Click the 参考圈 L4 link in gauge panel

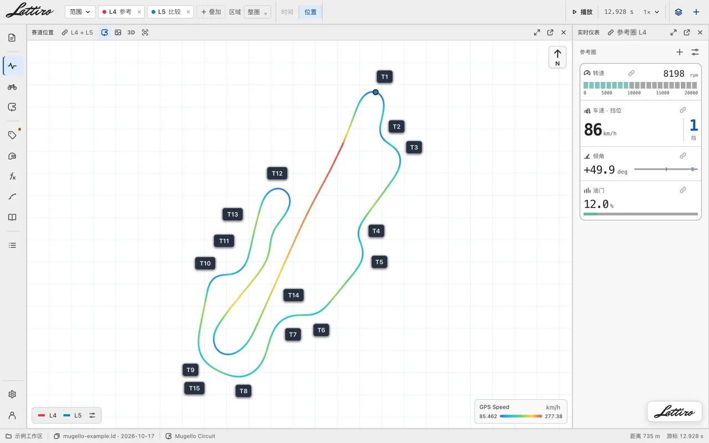tap(627, 33)
